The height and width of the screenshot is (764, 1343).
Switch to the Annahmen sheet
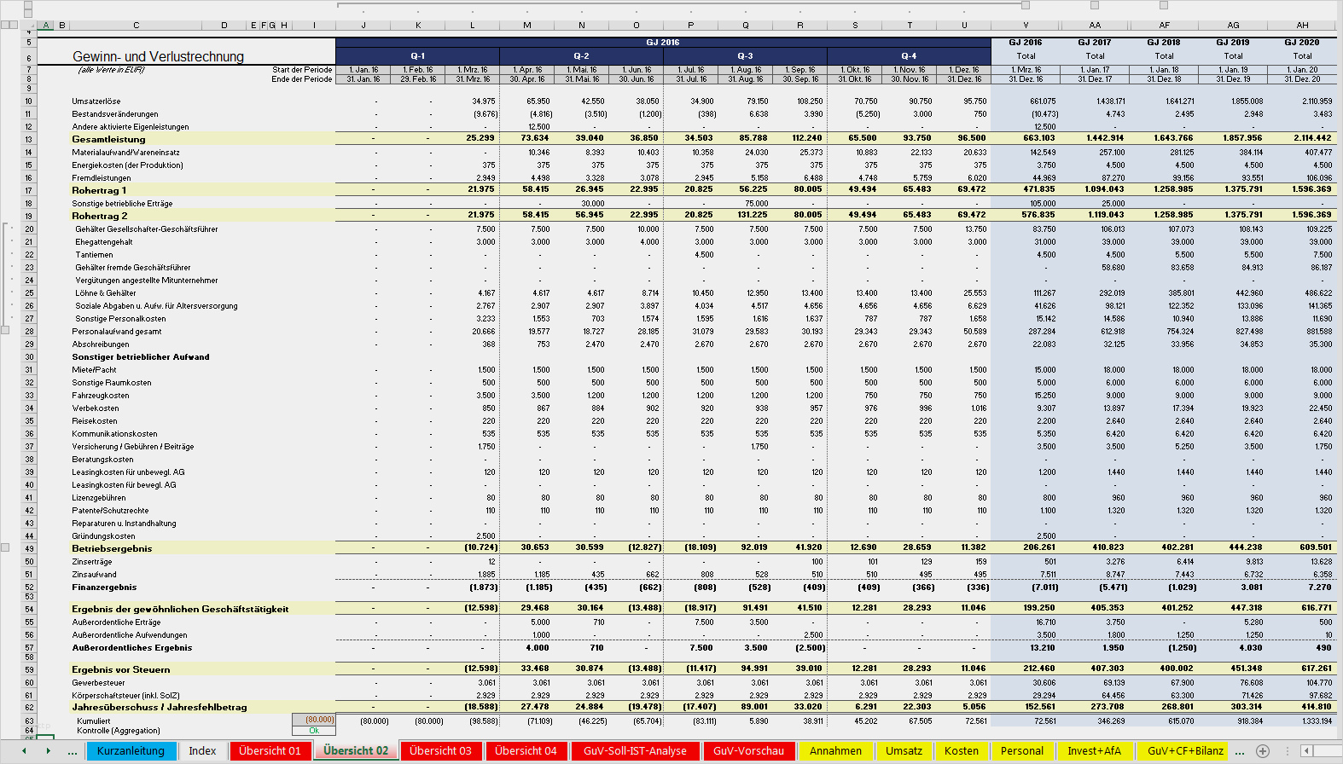point(835,751)
